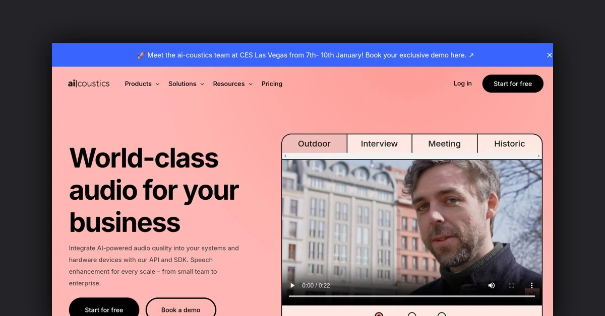Viewport: 605px width, 316px height.
Task: Play the demo video
Action: point(292,285)
